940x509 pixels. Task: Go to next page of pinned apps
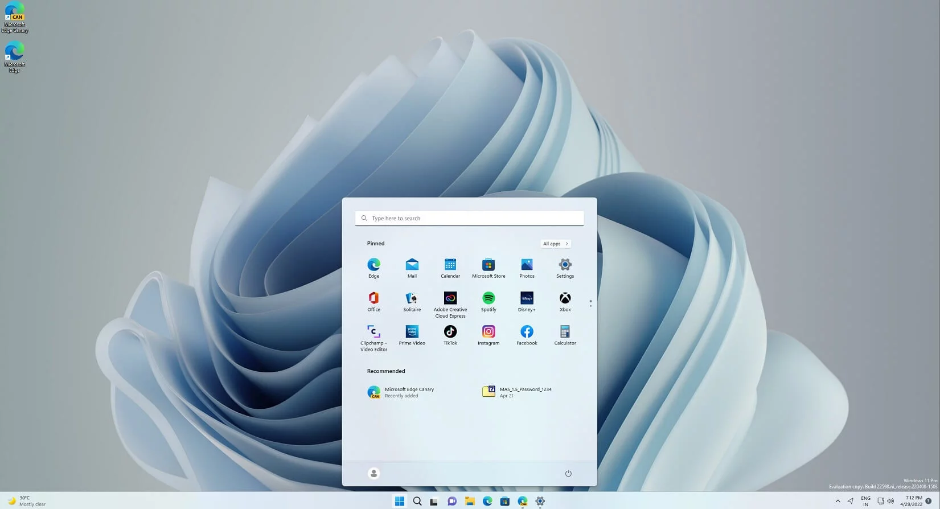[590, 306]
